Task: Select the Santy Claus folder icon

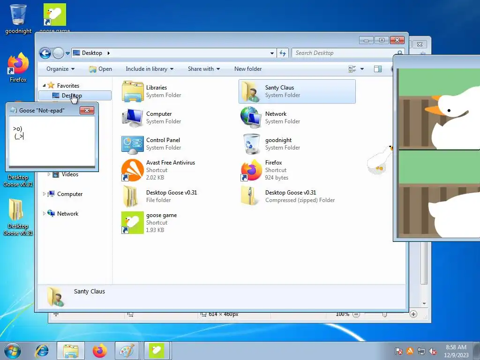Action: pos(251,91)
